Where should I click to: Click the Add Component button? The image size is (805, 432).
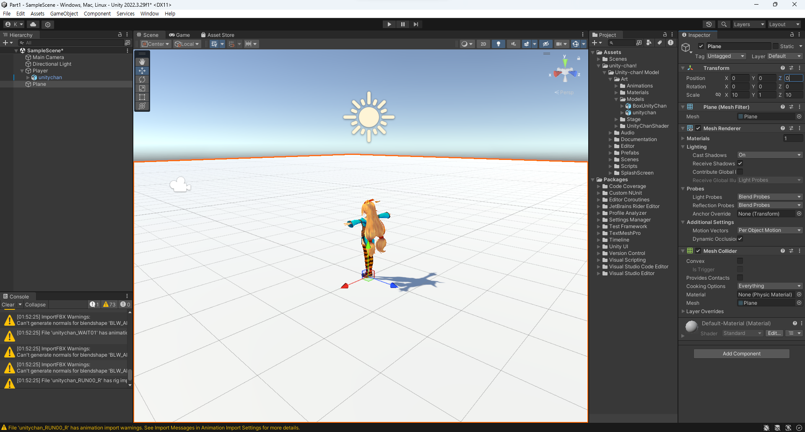[x=741, y=354]
